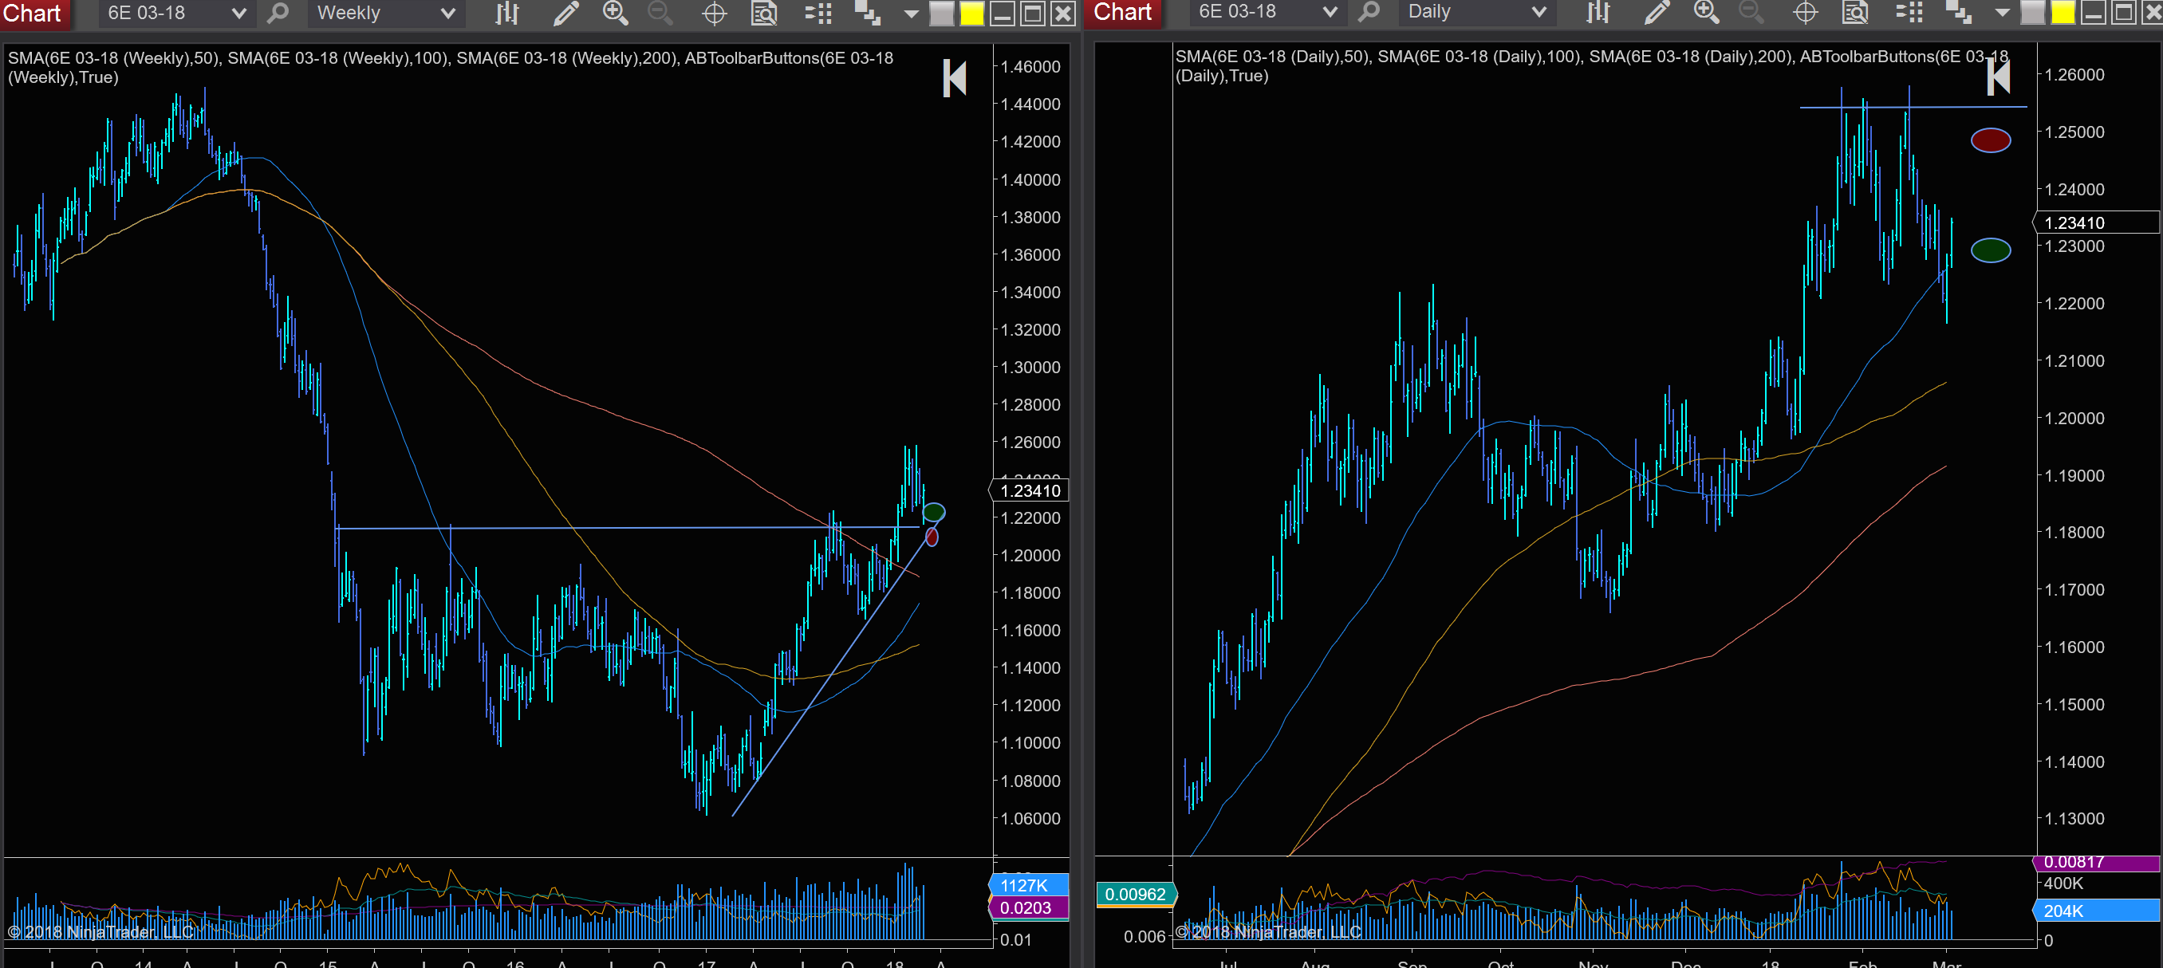Click the 0.00962 indicator value on Daily chart
The image size is (2163, 968).
point(1135,894)
